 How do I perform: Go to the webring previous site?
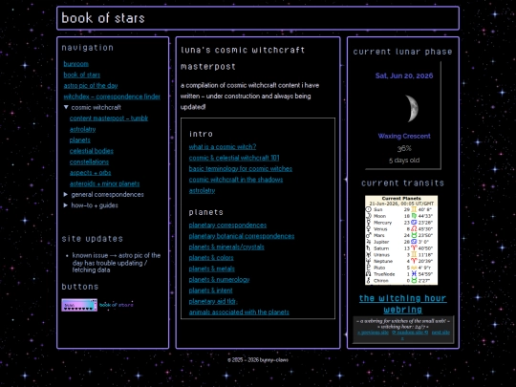coord(374,333)
